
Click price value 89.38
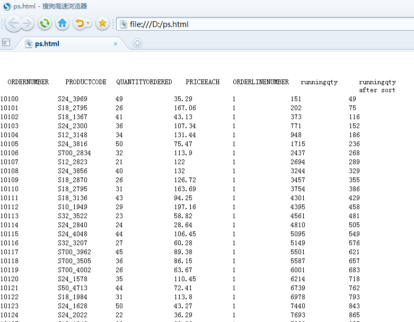pyautogui.click(x=183, y=252)
